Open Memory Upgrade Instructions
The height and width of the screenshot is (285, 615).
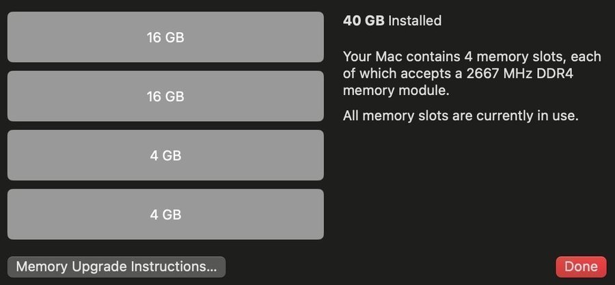click(116, 267)
